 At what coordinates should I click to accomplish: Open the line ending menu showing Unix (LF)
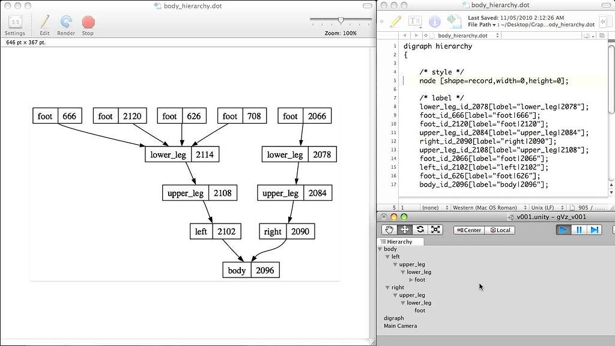[544, 207]
